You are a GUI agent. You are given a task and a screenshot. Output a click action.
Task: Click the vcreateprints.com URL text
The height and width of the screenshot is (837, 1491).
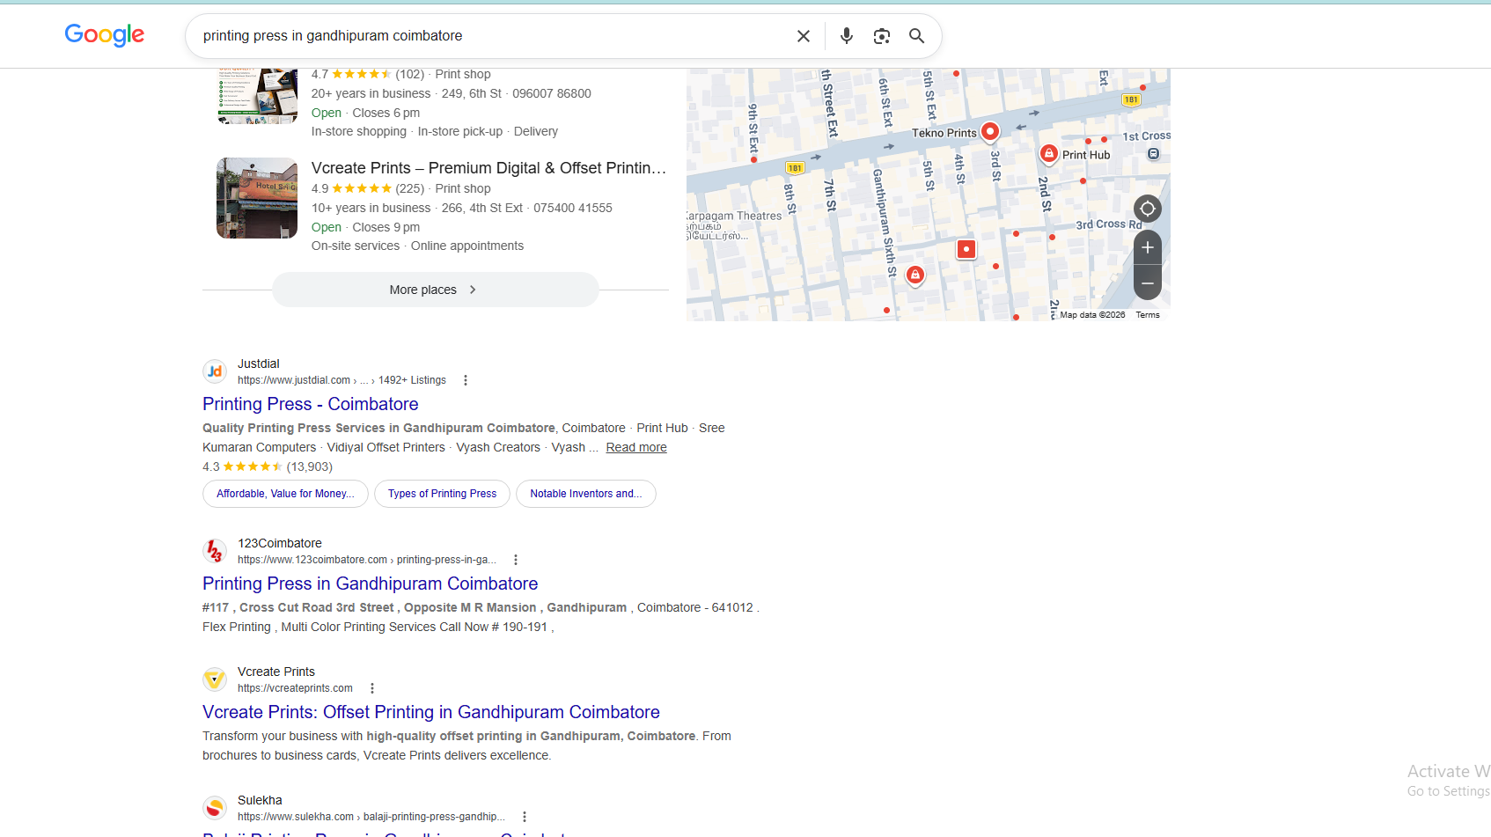[x=295, y=688]
